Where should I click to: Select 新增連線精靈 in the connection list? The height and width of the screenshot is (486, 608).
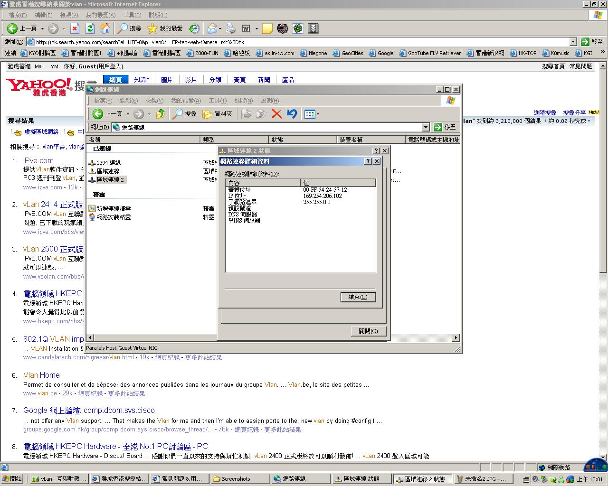[x=114, y=209]
